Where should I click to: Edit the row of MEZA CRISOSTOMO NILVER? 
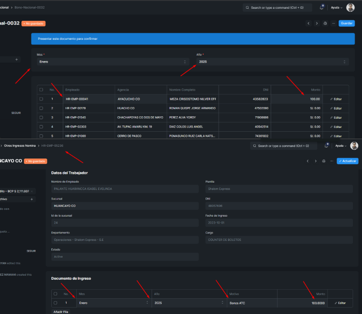point(336,99)
